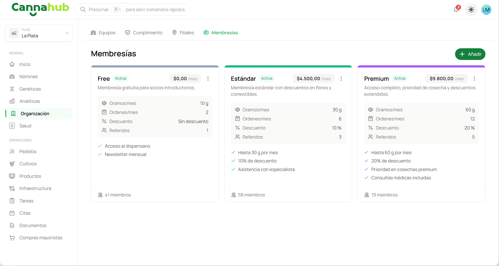Click the 41 miembros count

(114, 195)
